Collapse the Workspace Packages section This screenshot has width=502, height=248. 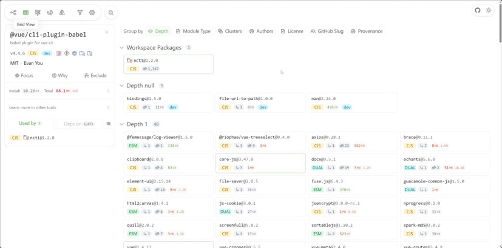click(x=121, y=48)
